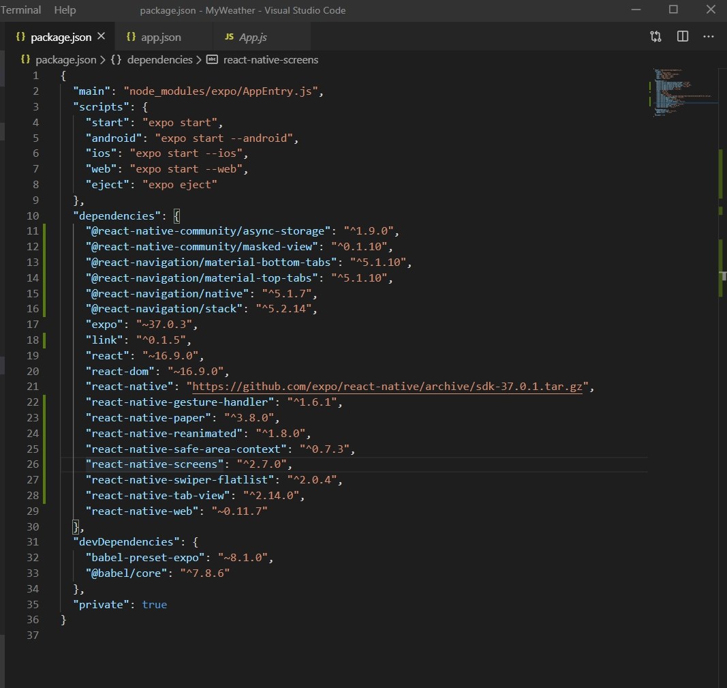
Task: Click the braces icon beside dependencies breadcrumb
Action: click(116, 60)
